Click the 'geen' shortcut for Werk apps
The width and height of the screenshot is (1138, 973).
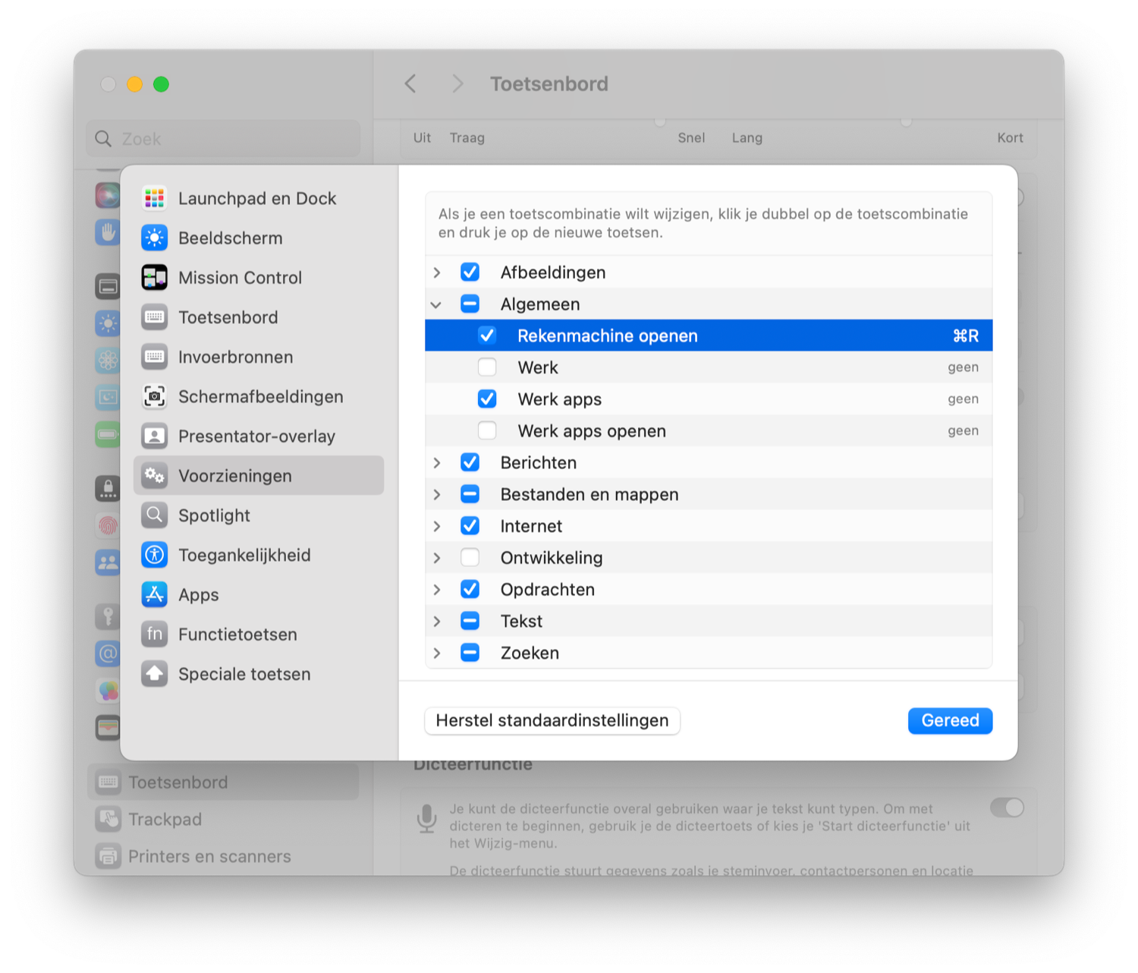coord(963,399)
